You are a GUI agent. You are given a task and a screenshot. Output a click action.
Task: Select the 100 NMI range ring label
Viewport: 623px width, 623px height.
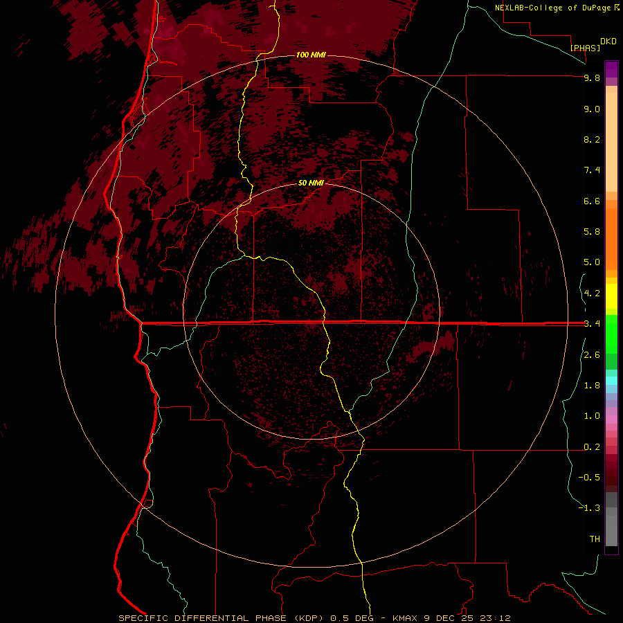point(311,55)
